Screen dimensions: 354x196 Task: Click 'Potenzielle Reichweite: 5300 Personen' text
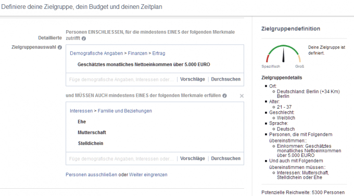tap(303, 192)
